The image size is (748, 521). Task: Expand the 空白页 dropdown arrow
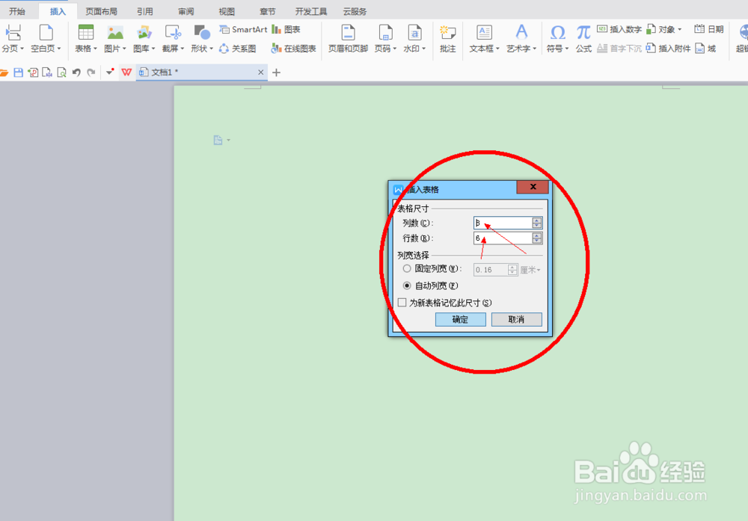coord(59,49)
